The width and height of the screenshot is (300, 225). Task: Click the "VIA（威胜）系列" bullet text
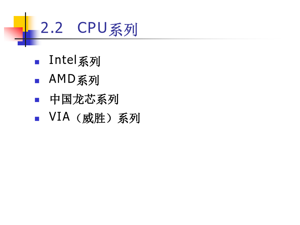pyautogui.click(x=95, y=118)
